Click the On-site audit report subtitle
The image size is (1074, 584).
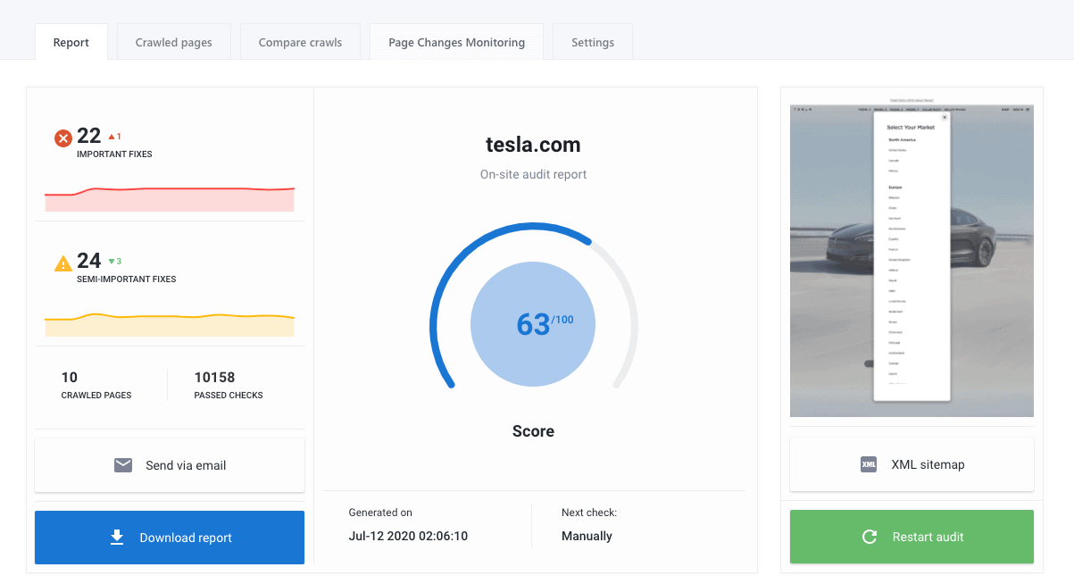tap(533, 174)
